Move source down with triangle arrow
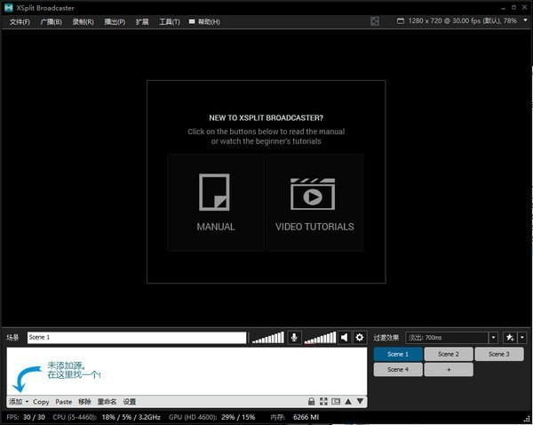Viewport: 533px width, 425px height. click(360, 402)
